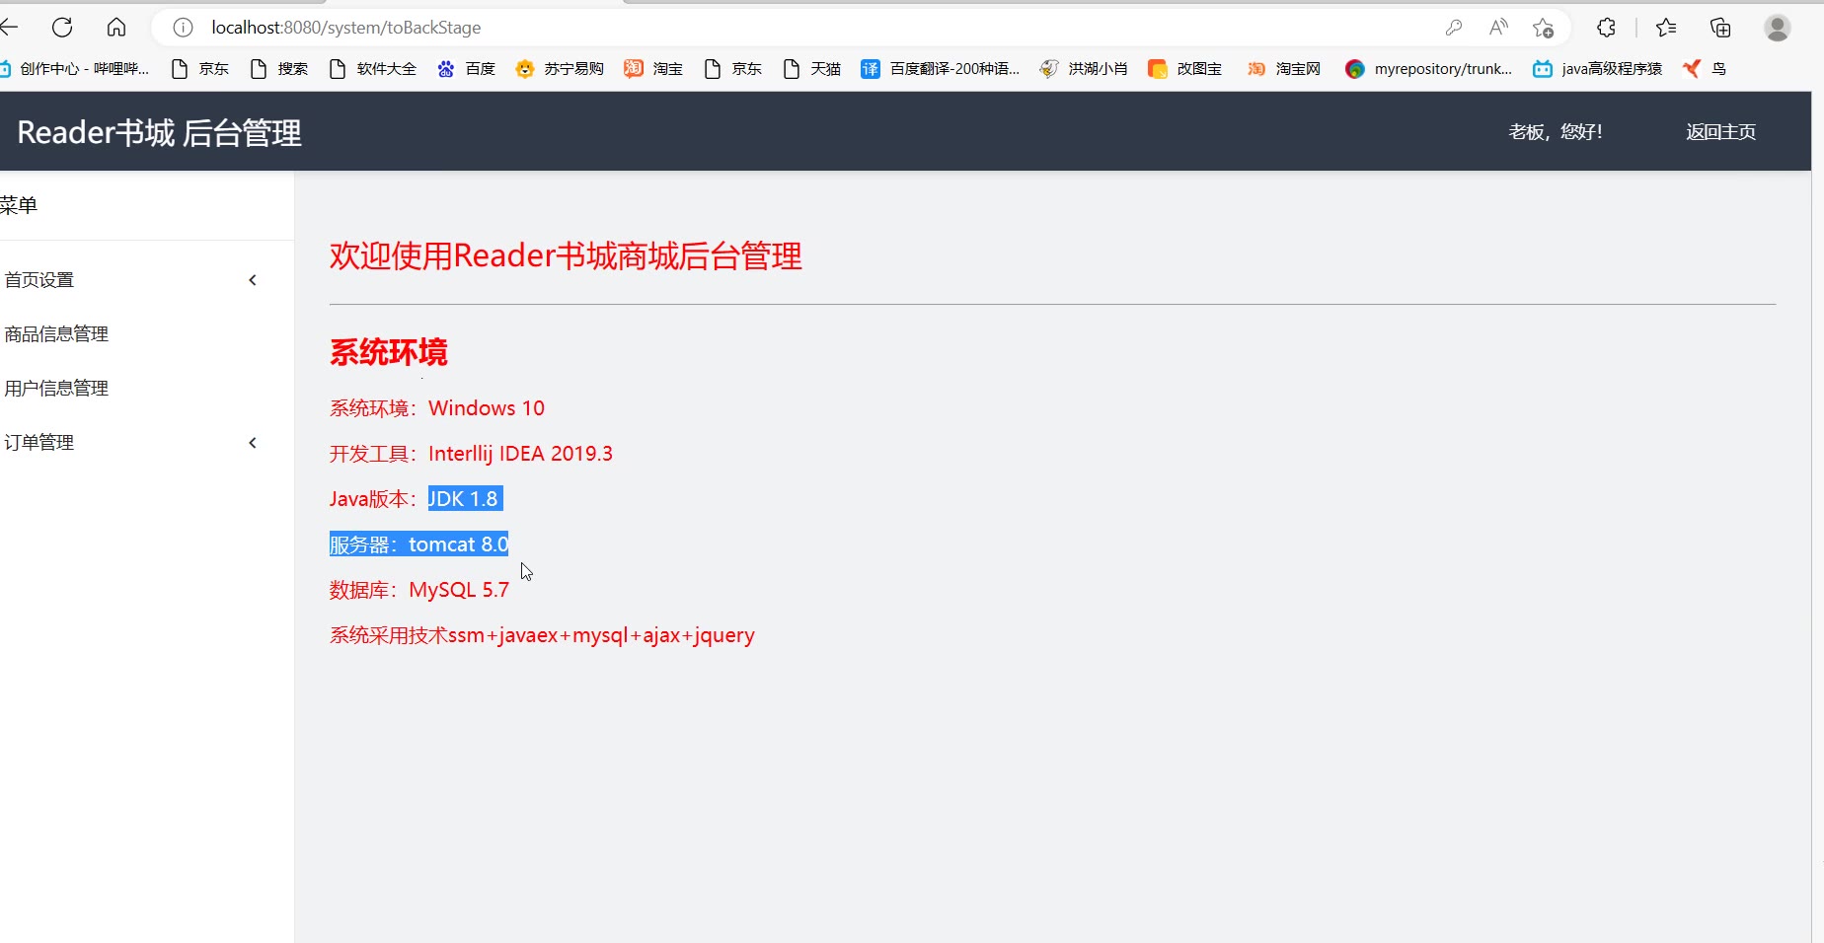Activate read aloud icon

tap(1498, 28)
